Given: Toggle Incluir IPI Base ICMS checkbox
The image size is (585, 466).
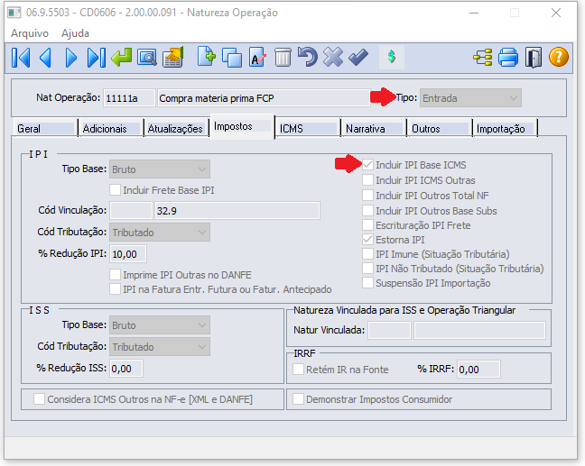Looking at the screenshot, I should (x=367, y=164).
